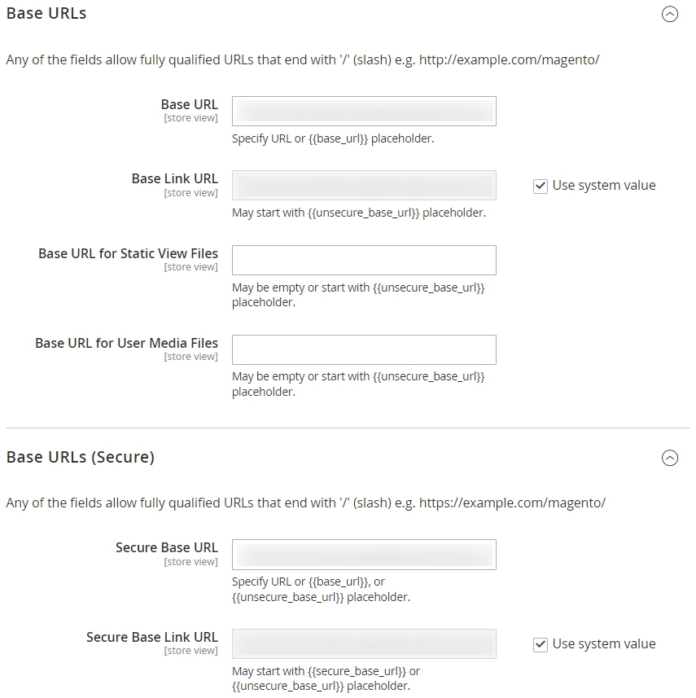Screen dimensions: 696x698
Task: Uncheck Use system value checkbox for Secure Base Link URL
Action: click(x=540, y=644)
